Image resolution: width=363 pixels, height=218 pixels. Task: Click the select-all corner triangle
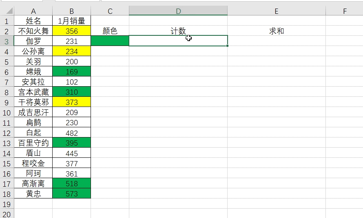click(x=7, y=11)
